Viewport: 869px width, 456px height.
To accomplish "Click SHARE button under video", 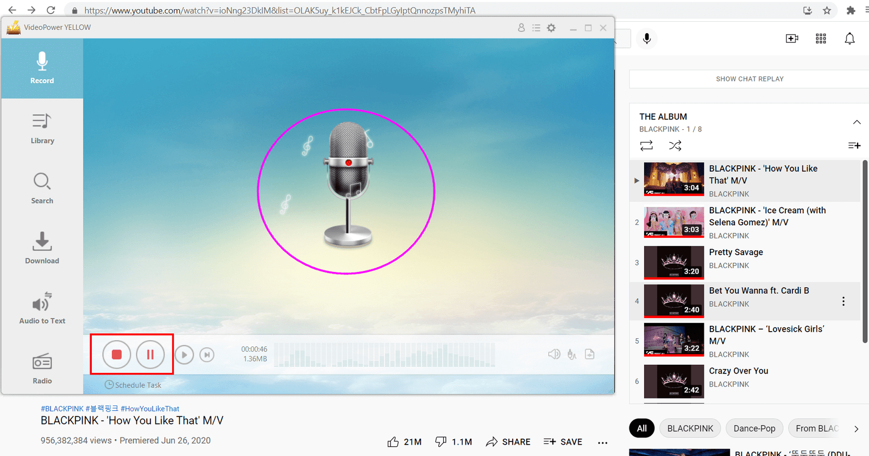I will click(508, 442).
